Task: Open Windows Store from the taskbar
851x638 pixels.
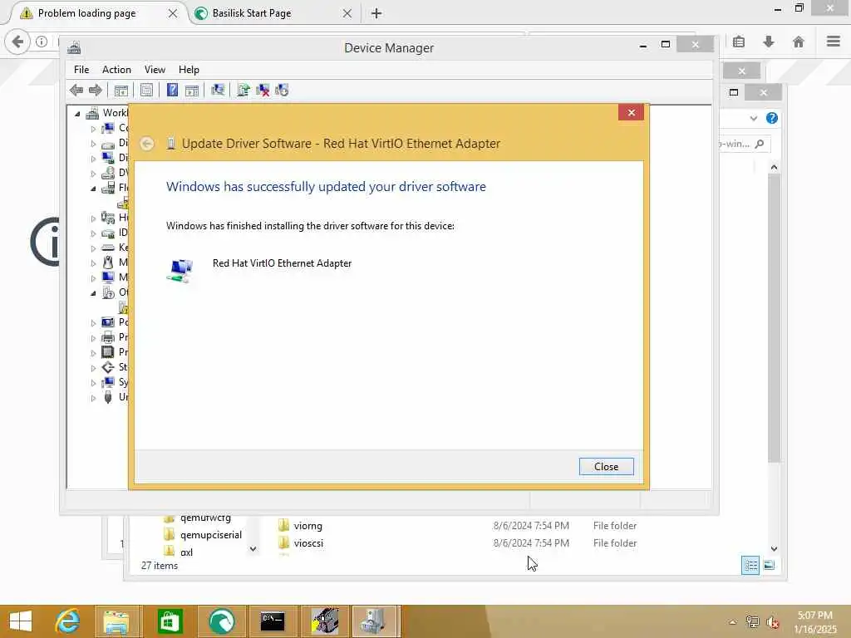Action: coord(170,621)
